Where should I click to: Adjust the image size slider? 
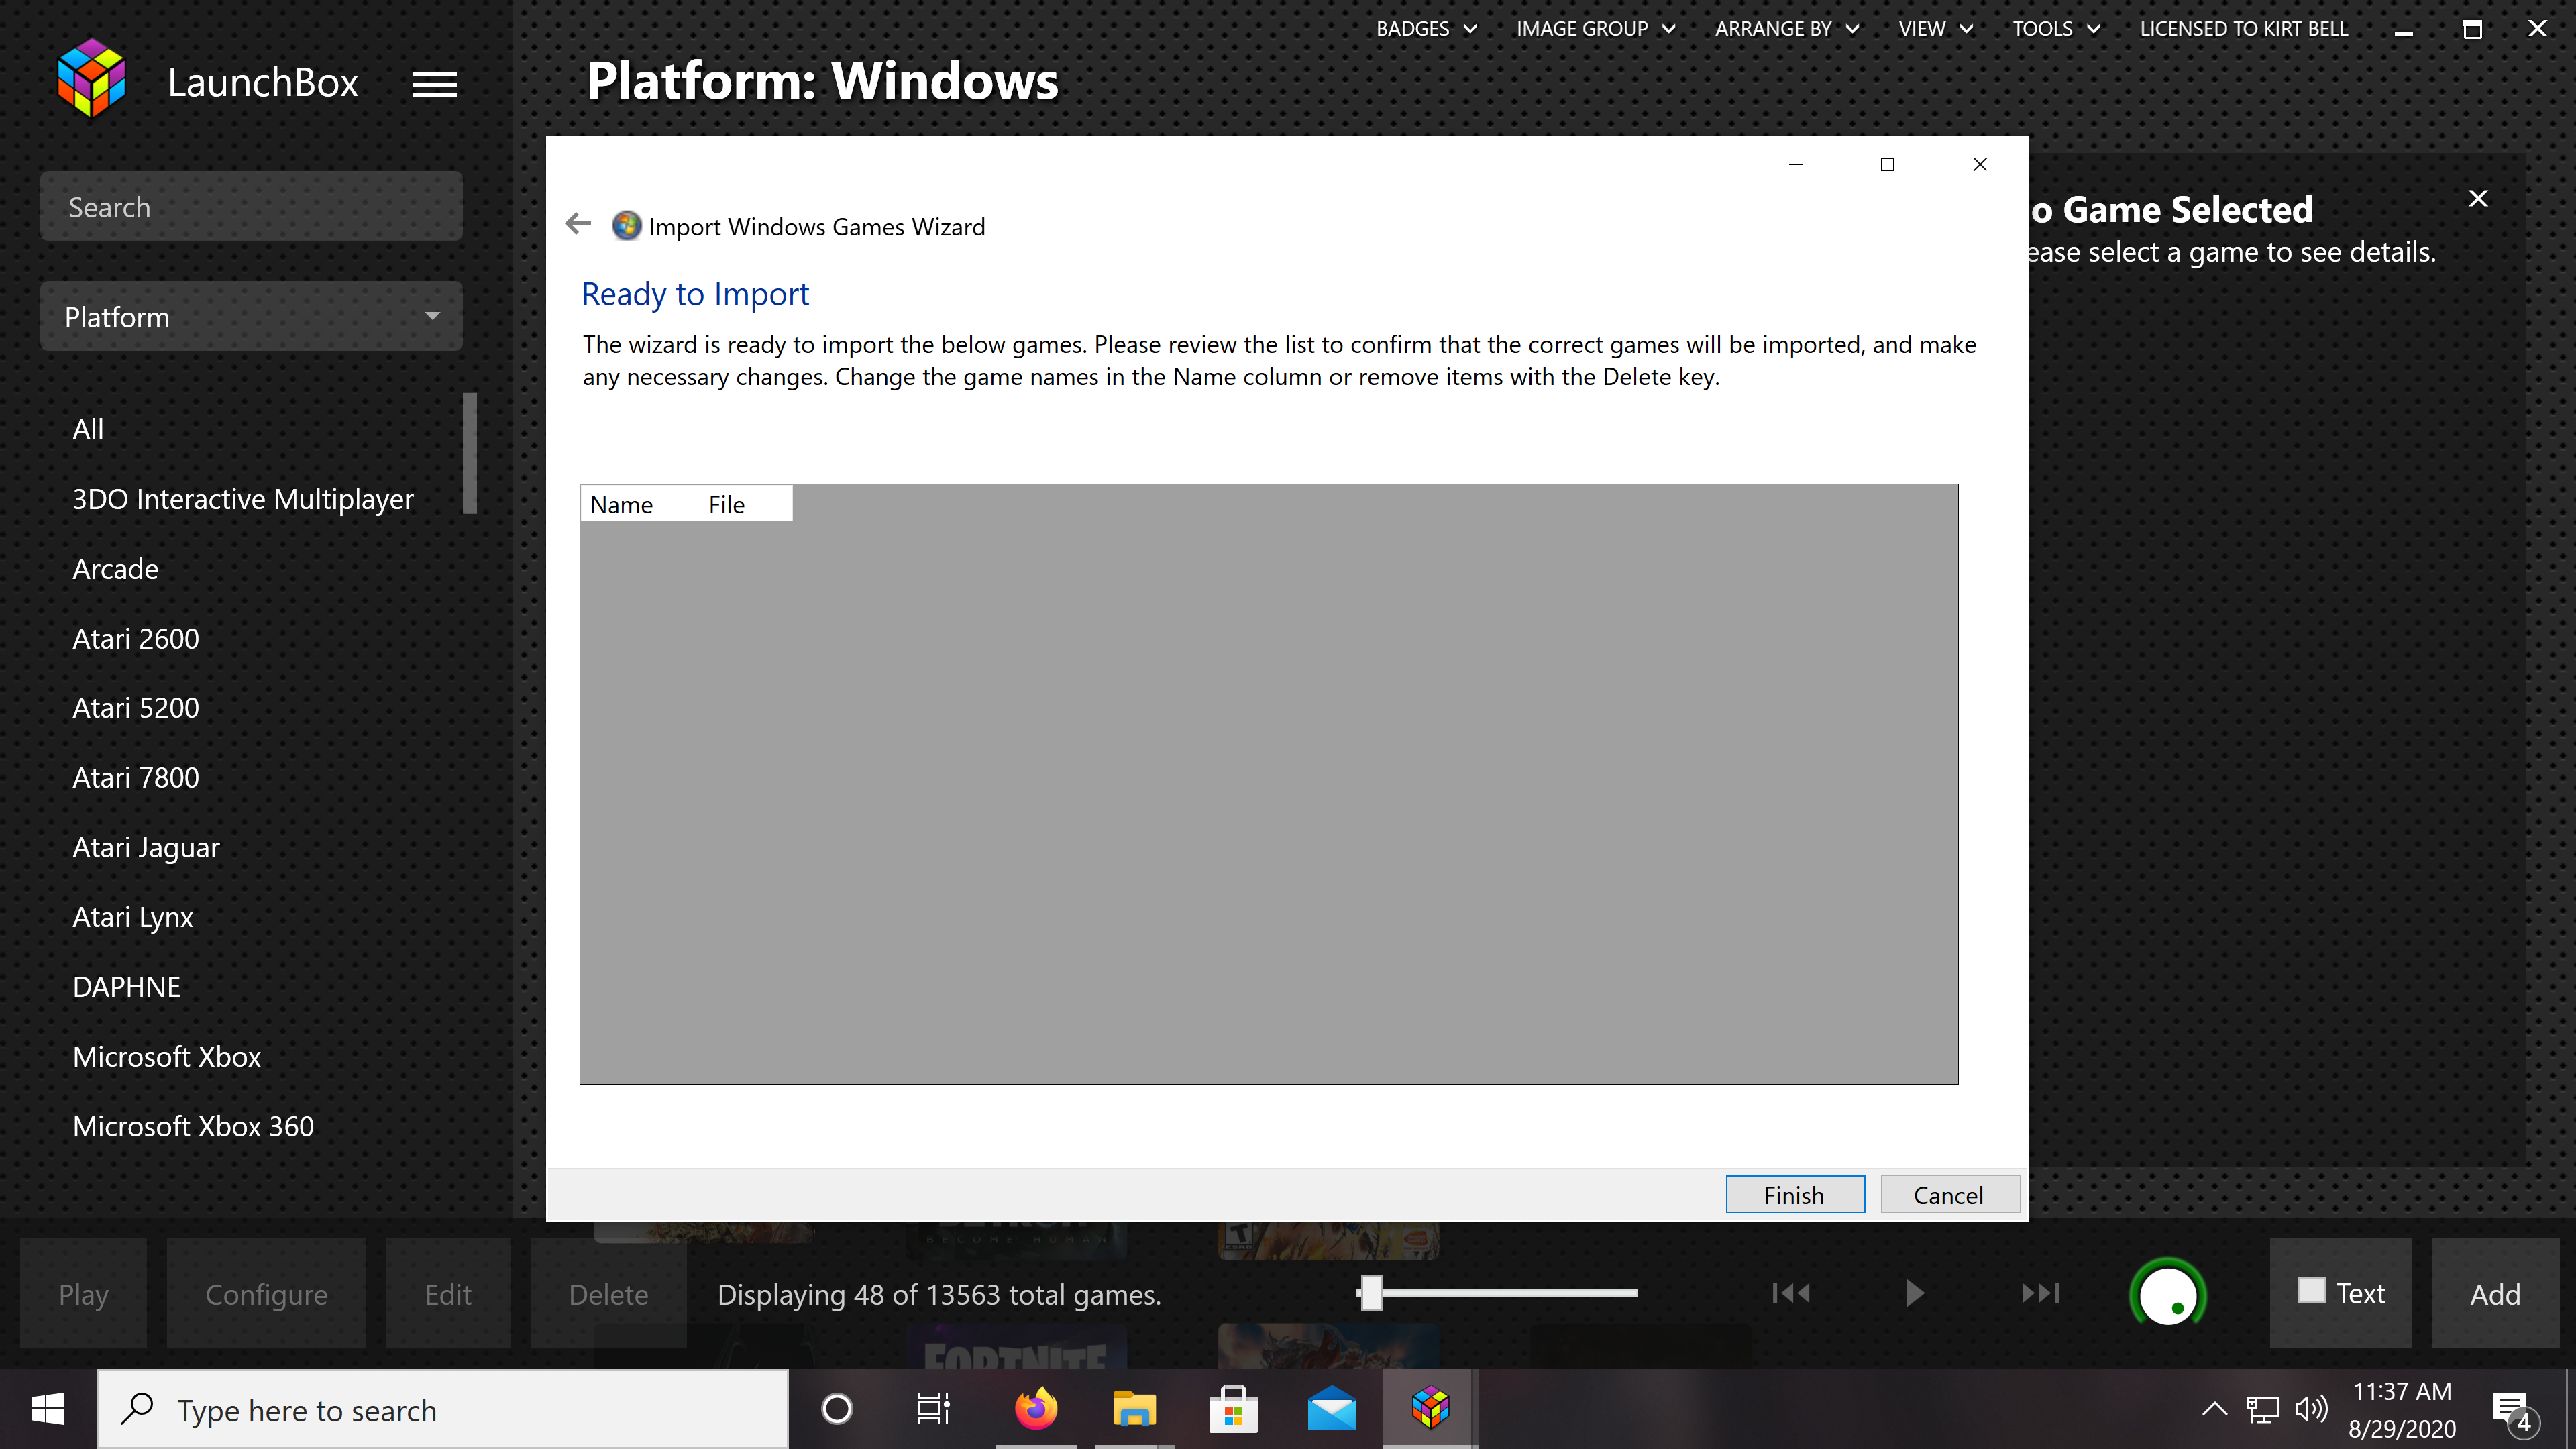[x=1372, y=1293]
